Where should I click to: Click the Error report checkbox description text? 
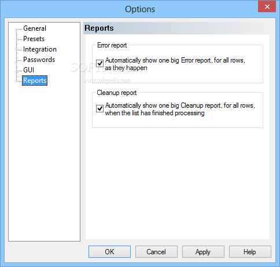tap(175, 64)
